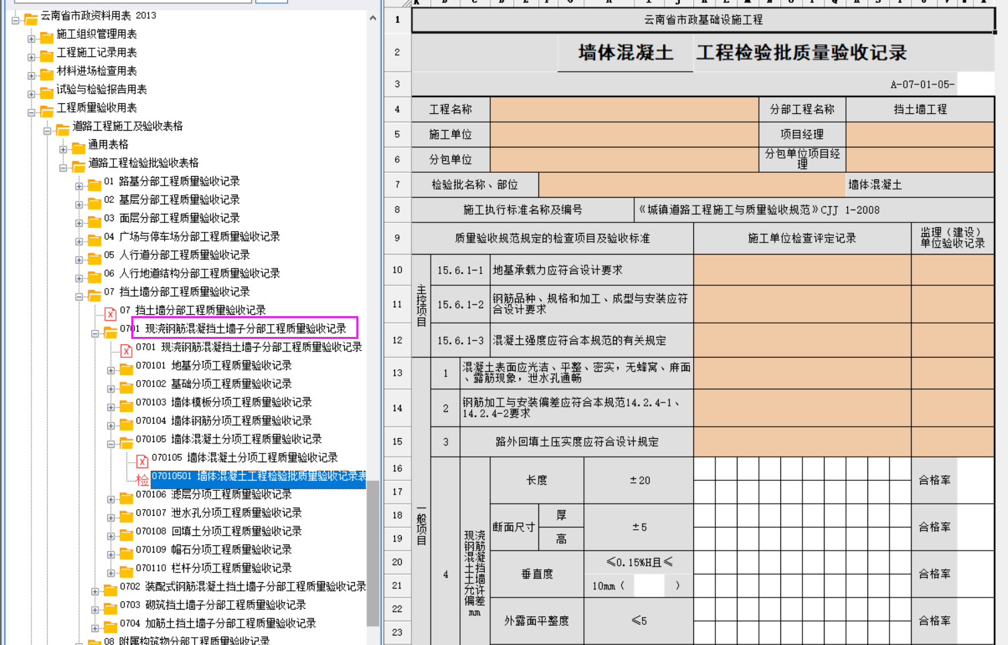Expand 01 路基分部工程质量验收记录
1008x645 pixels.
point(79,186)
